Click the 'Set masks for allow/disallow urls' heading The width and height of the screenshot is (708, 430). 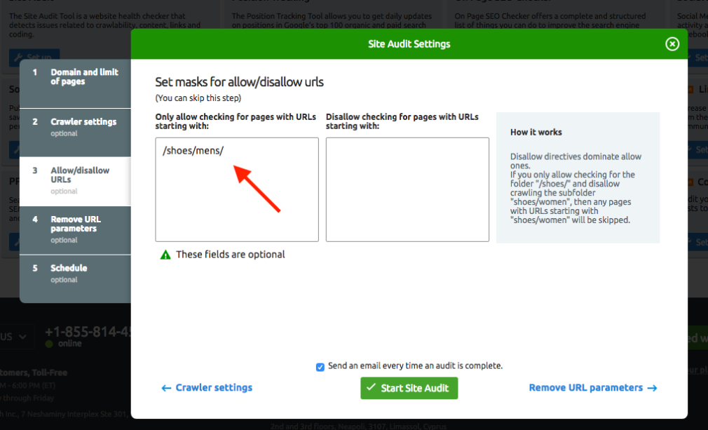pos(239,82)
